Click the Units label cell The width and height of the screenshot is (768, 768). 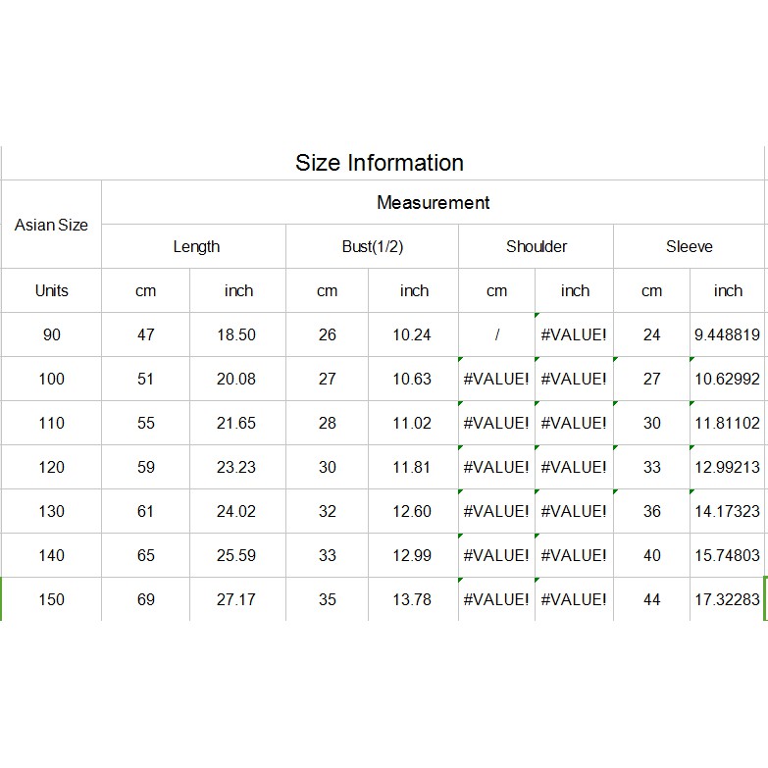pyautogui.click(x=51, y=290)
